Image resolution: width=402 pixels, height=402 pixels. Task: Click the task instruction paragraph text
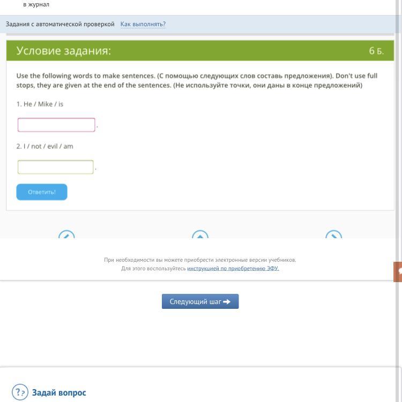point(197,80)
